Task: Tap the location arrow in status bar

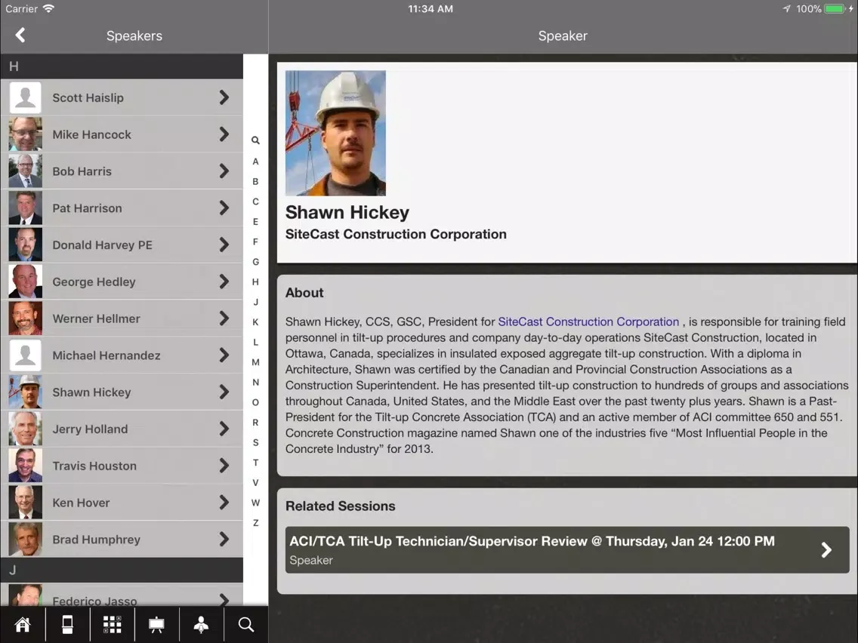Action: [x=786, y=9]
